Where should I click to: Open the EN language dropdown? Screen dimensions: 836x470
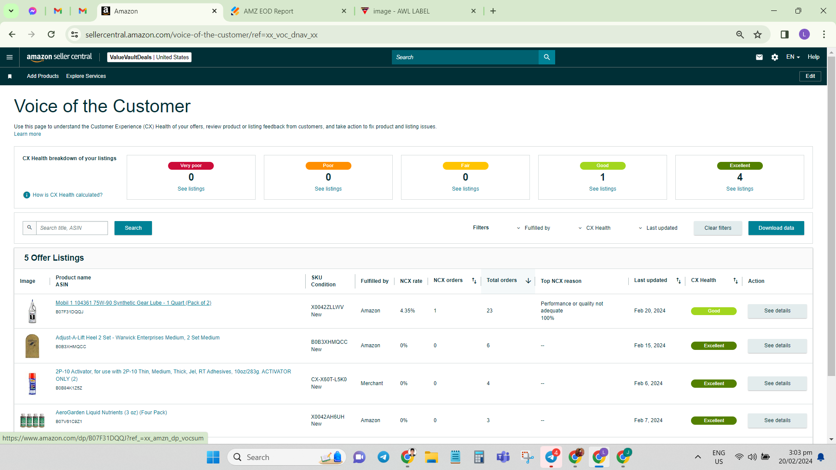pyautogui.click(x=793, y=57)
